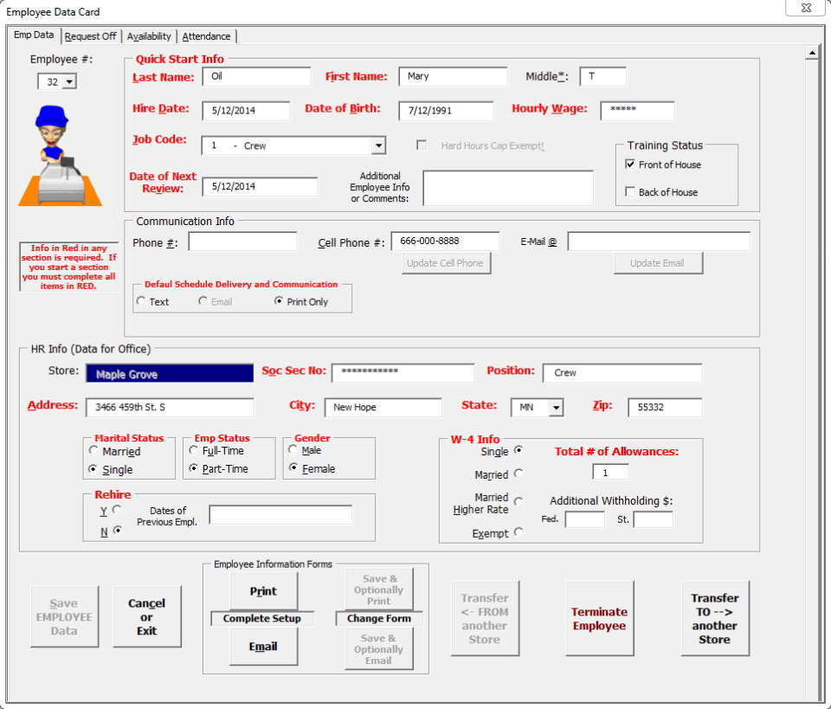Screen dimensions: 831x709
Task: Click the Print employee information button
Action: pos(263,590)
